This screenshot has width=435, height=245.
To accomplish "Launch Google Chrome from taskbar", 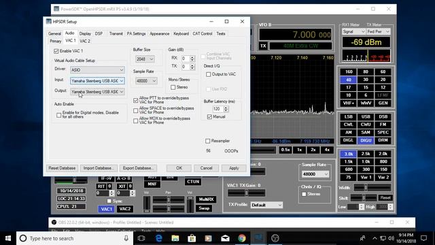I will (242, 238).
